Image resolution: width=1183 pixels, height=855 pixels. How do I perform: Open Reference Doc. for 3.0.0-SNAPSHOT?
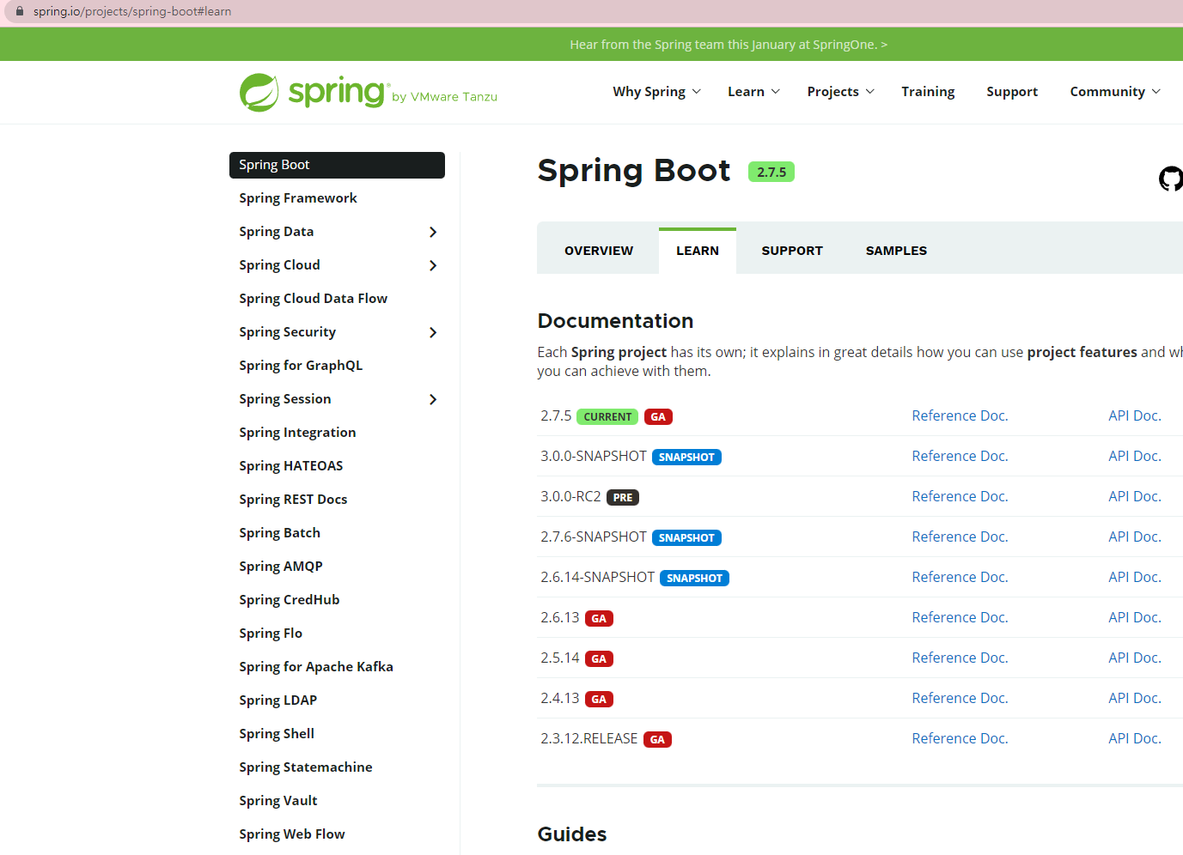pyautogui.click(x=960, y=456)
